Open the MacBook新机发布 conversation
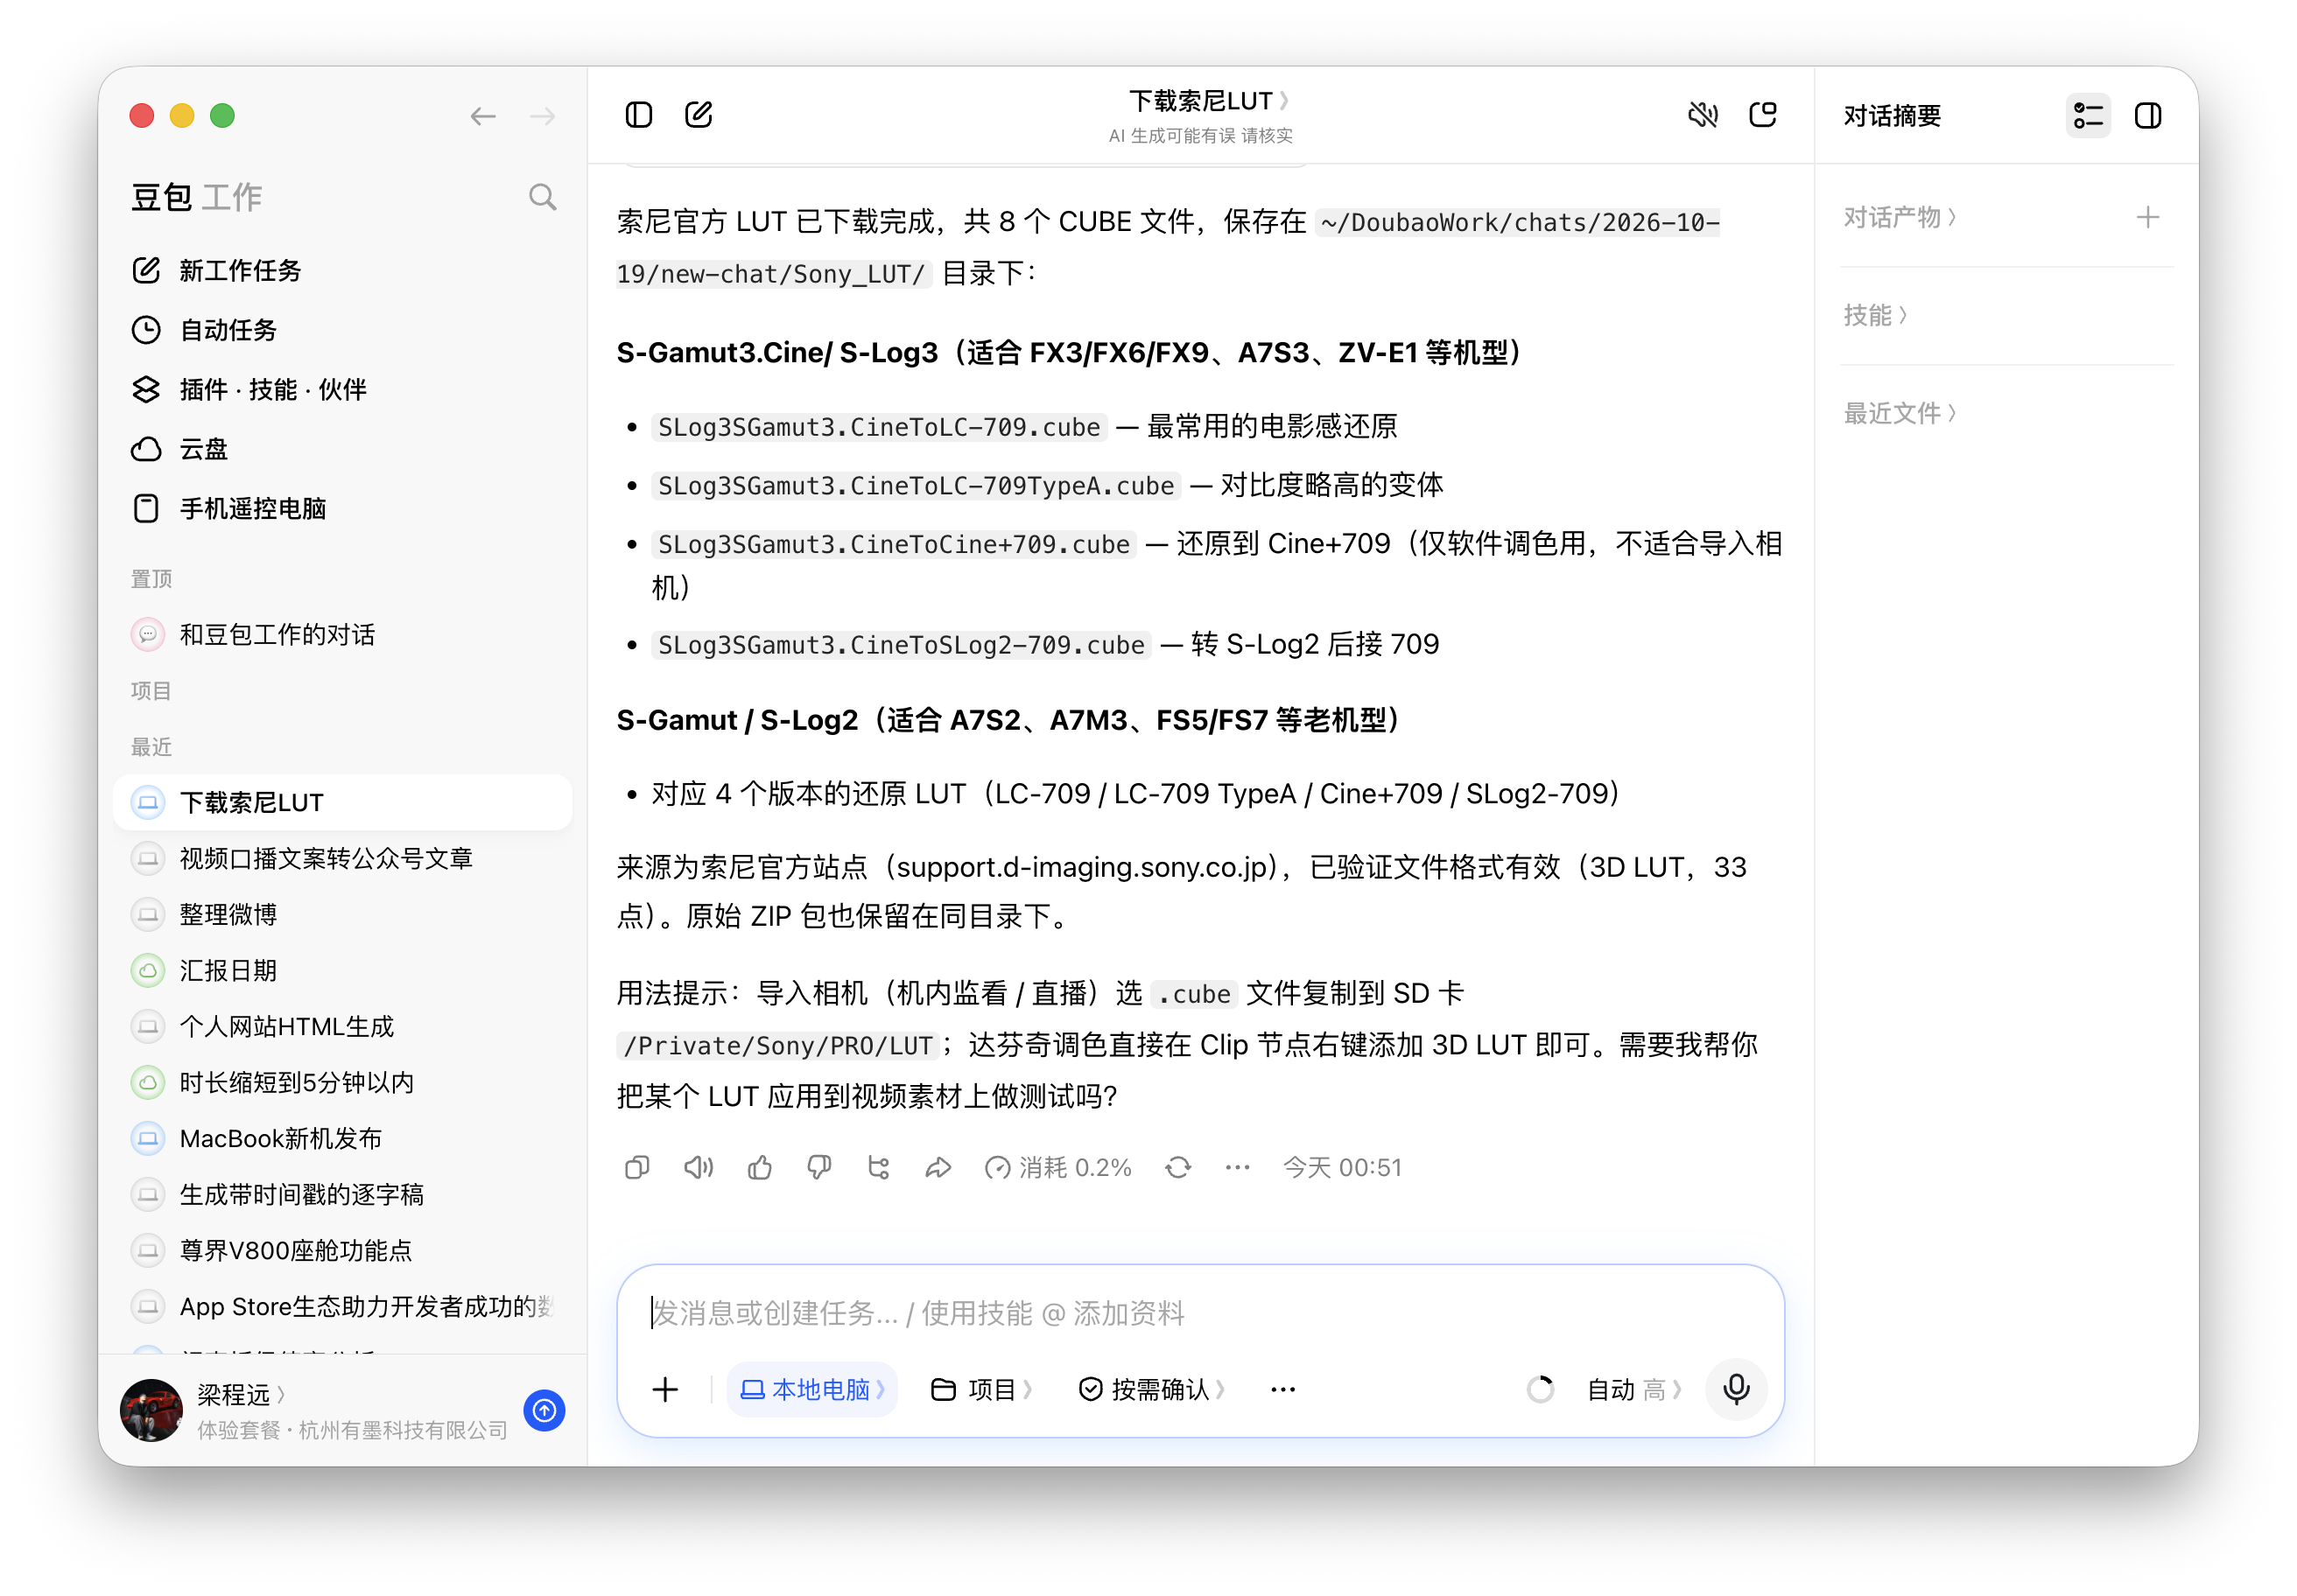2297x1596 pixels. point(342,1138)
